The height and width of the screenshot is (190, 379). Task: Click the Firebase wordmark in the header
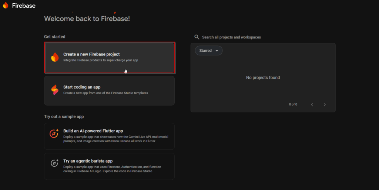tap(23, 6)
